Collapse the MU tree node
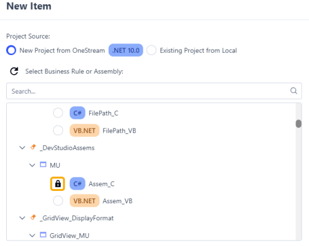The image size is (309, 246). coord(32,165)
